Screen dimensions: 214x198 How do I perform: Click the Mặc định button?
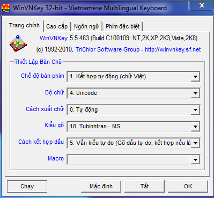click(101, 186)
